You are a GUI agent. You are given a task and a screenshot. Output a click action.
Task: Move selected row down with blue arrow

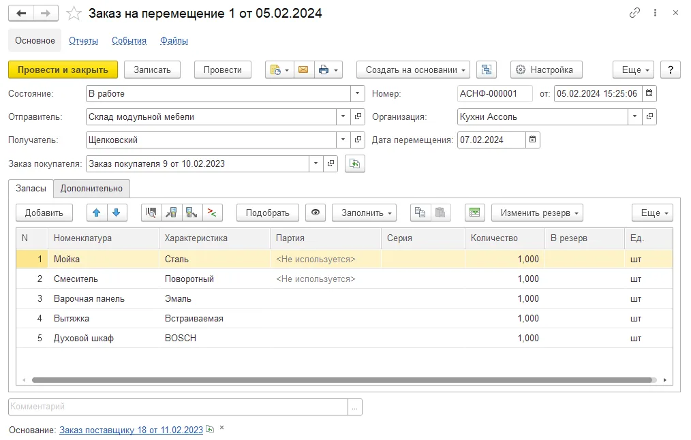117,213
